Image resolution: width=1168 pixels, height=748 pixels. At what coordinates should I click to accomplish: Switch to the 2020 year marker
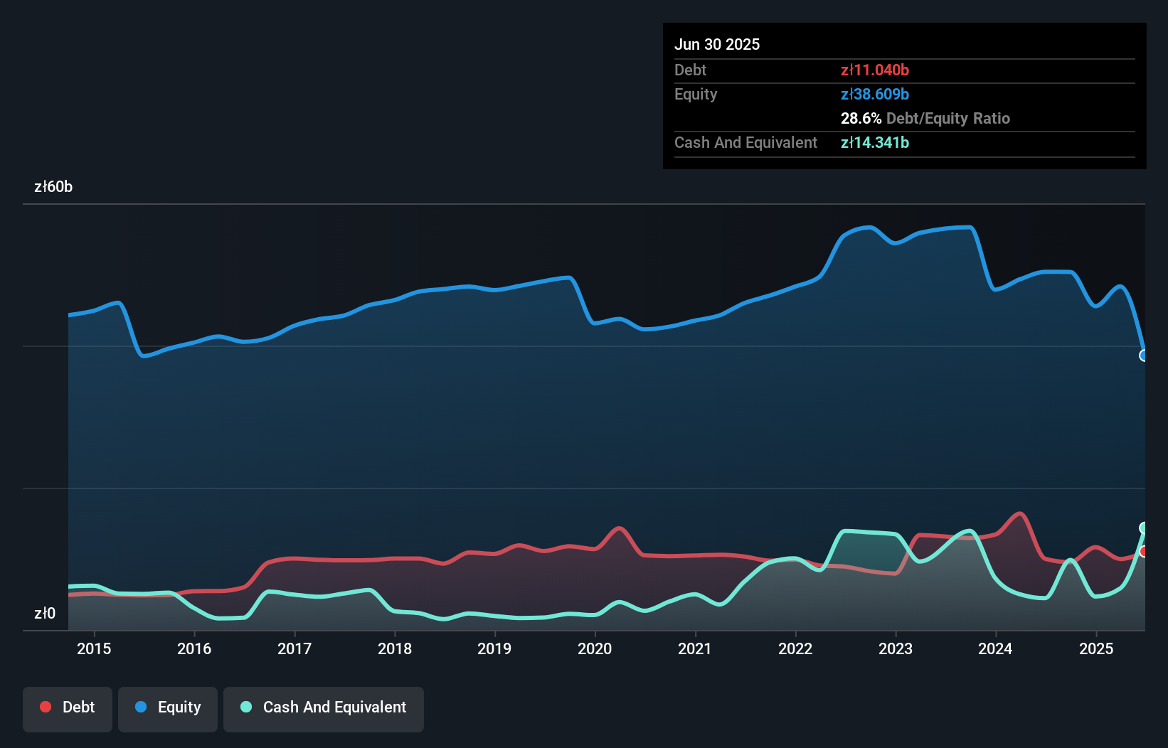click(x=595, y=648)
